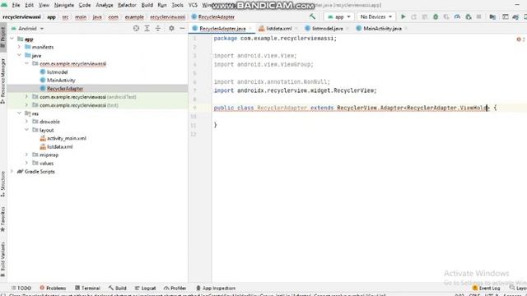Open the Structure side tab
Image resolution: width=527 pixels, height=296 pixels.
(3, 184)
